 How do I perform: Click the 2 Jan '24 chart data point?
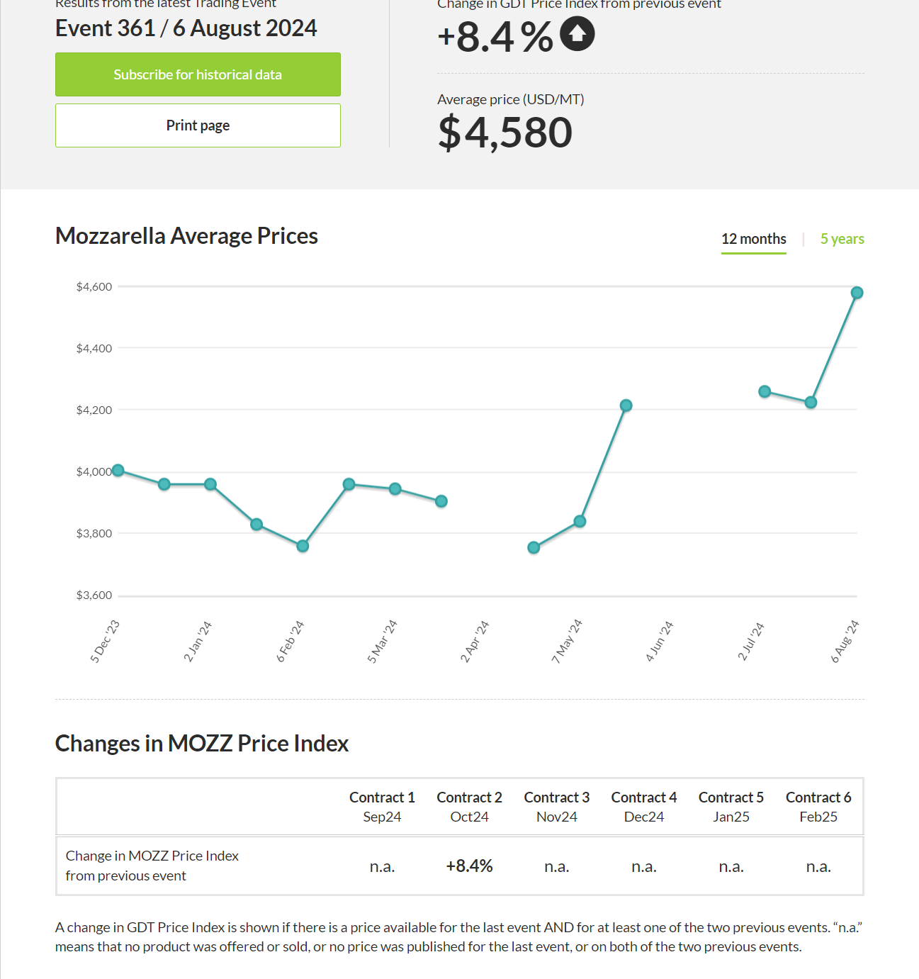coord(210,484)
